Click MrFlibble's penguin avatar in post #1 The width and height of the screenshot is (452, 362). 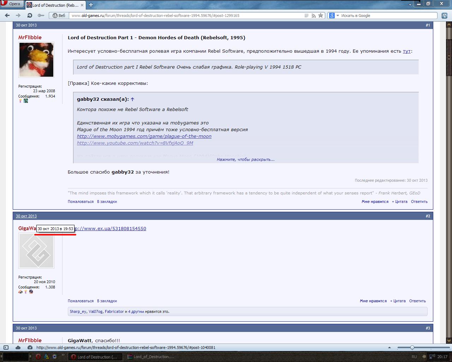(36, 60)
